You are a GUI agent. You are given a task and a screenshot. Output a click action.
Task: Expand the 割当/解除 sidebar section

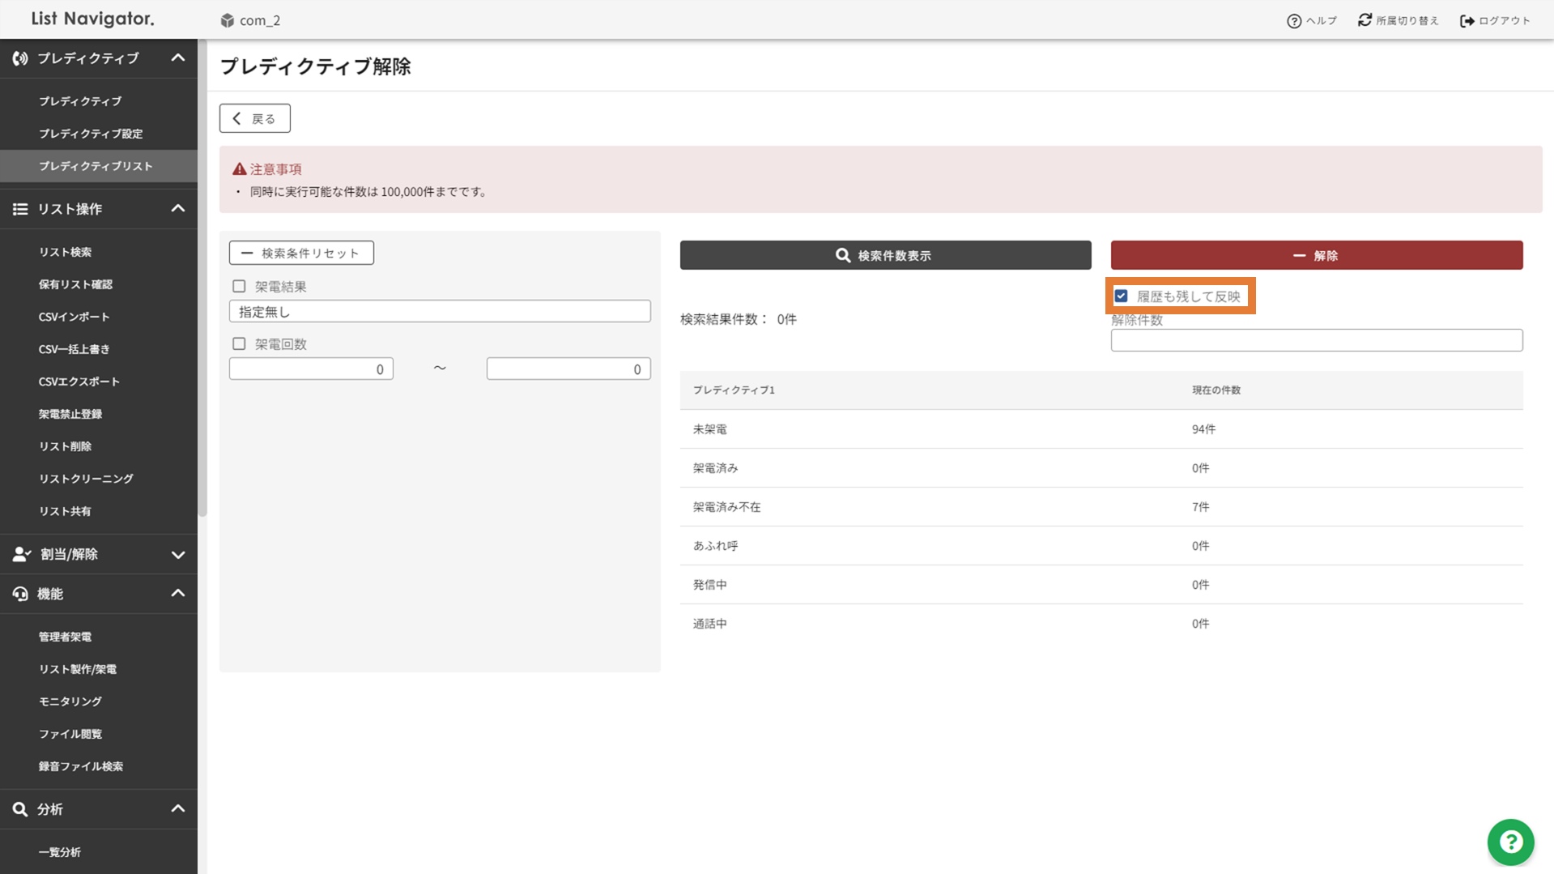coord(177,555)
